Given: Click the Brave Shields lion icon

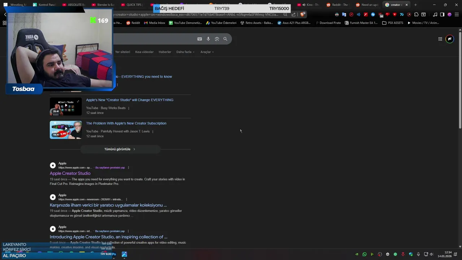Looking at the screenshot, I should [302, 14].
